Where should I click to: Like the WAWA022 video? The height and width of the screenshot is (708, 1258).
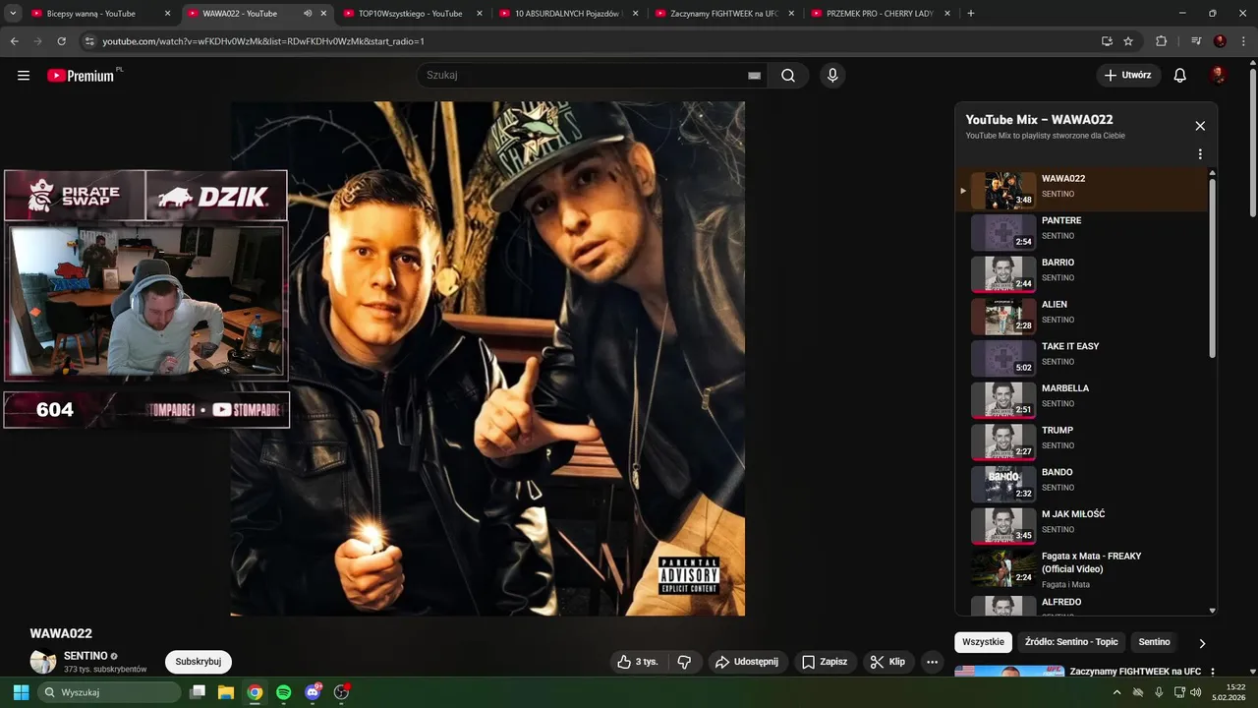point(637,662)
